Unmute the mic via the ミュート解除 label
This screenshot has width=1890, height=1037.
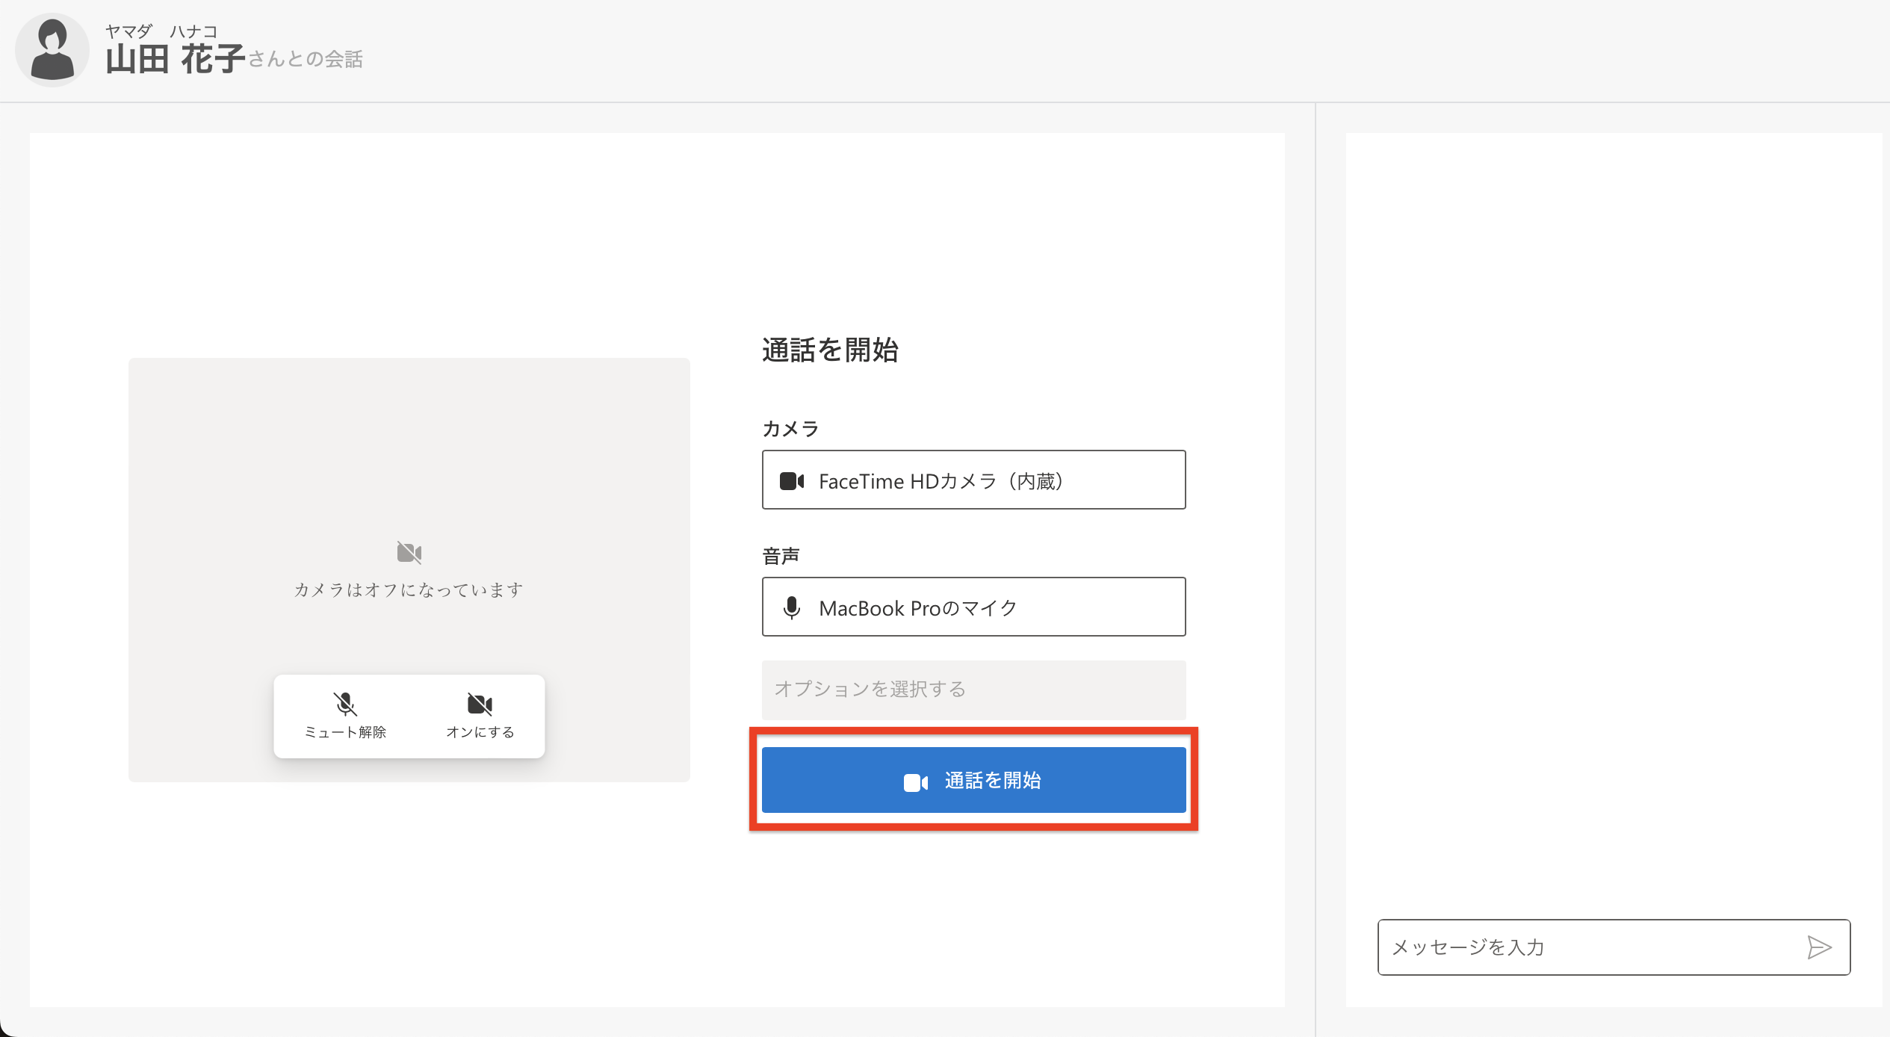(345, 732)
